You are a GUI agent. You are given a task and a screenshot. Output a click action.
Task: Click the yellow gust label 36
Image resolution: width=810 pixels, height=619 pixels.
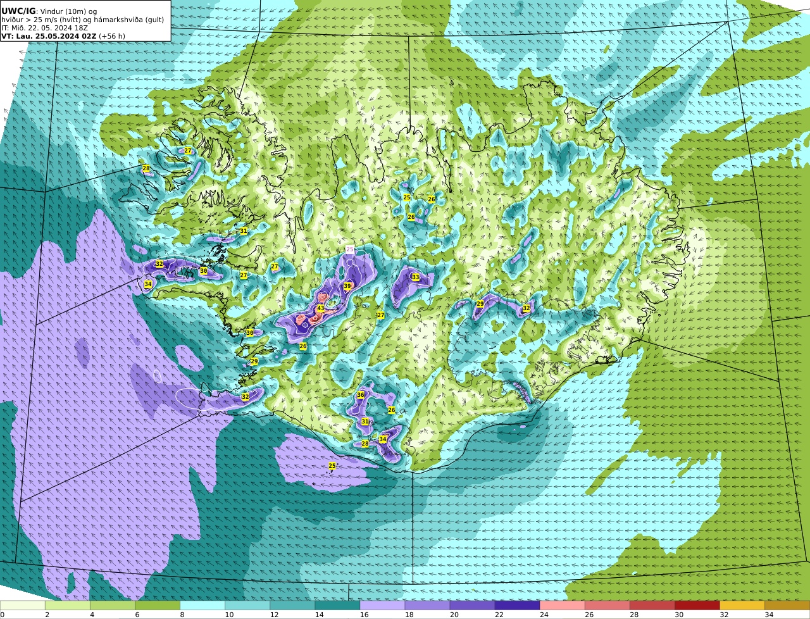(x=360, y=395)
